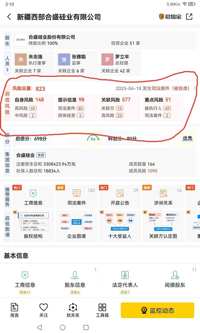200x333 pixels.
Task: Tap the back arrow in header
Action: 9,17
